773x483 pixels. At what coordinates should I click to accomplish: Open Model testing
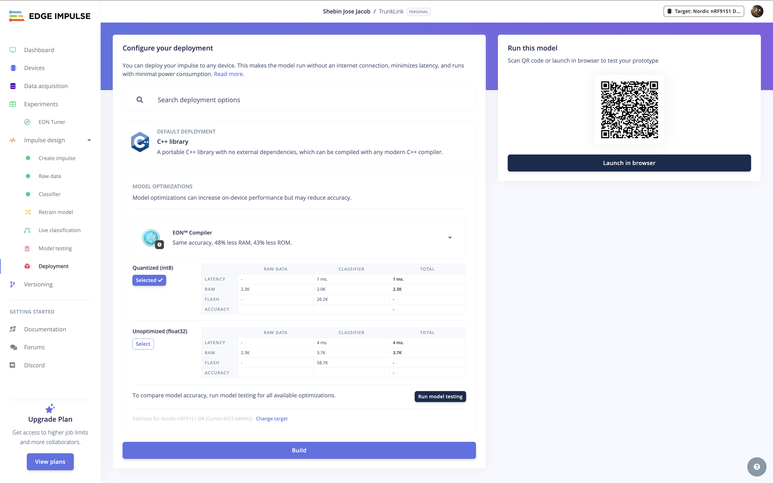tap(55, 248)
